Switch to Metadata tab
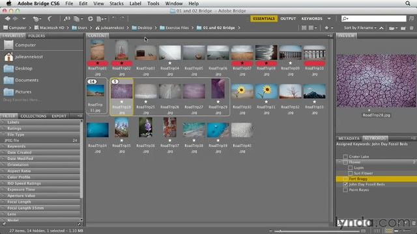The image size is (417, 234). point(349,138)
